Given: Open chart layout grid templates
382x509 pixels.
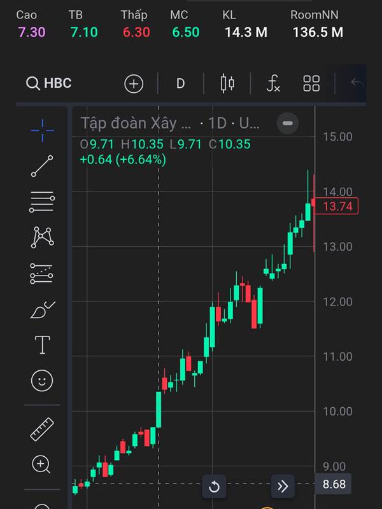Looking at the screenshot, I should click(311, 83).
